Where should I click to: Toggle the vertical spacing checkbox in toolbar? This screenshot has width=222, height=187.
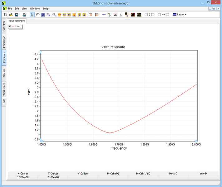146,15
